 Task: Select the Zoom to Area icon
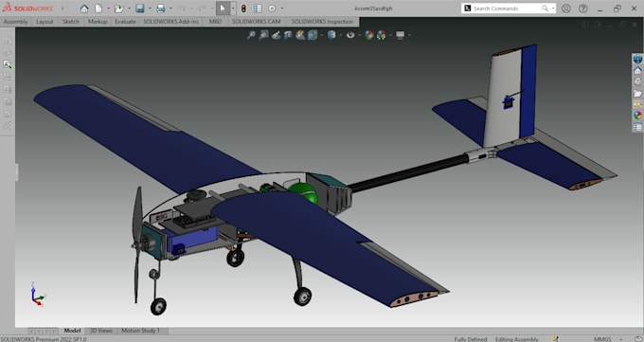263,35
